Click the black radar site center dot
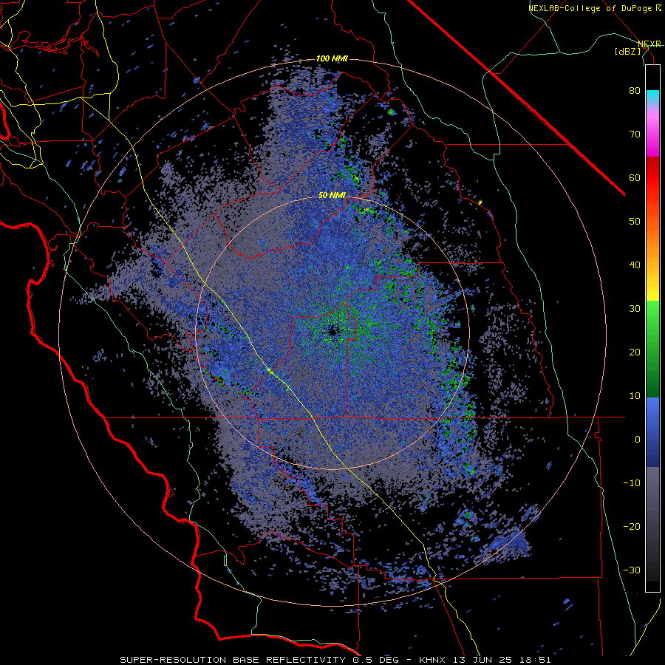665x665 pixels. (332, 332)
